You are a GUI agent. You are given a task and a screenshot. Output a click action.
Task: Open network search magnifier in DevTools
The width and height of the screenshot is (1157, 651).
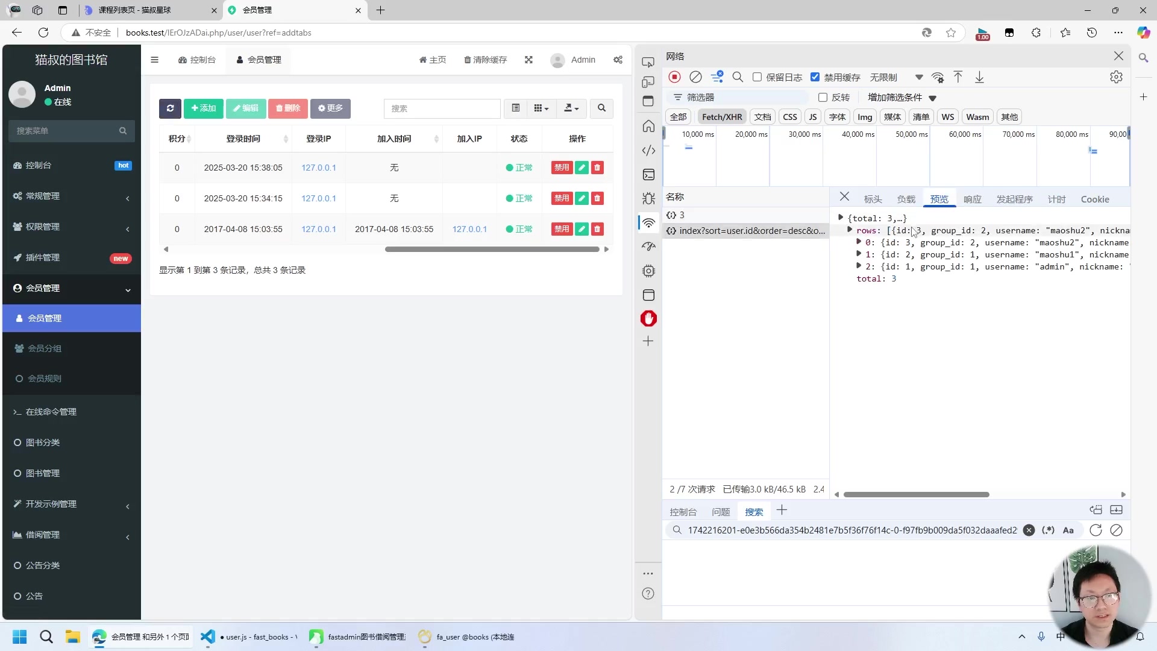click(738, 77)
